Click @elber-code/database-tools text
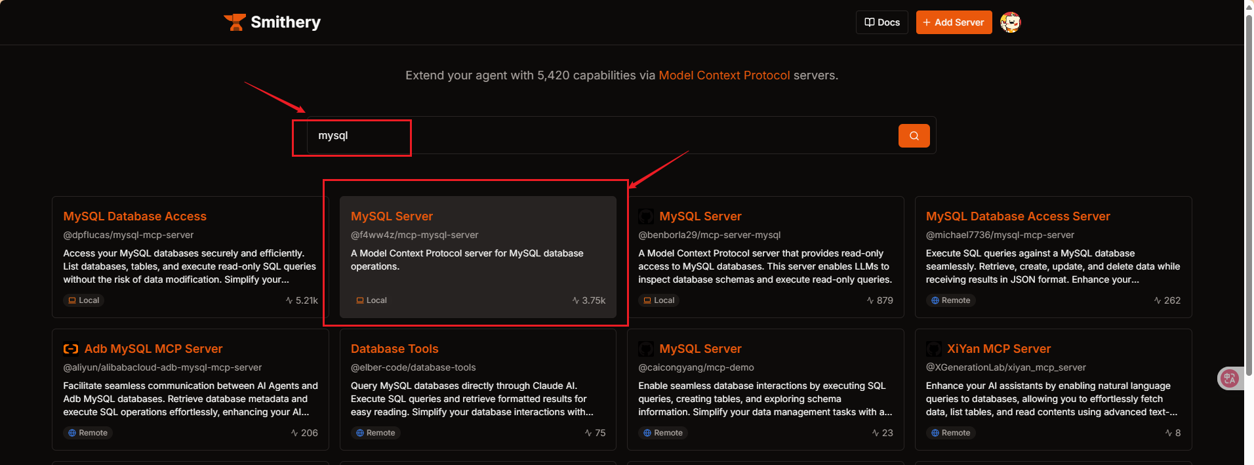 413,367
